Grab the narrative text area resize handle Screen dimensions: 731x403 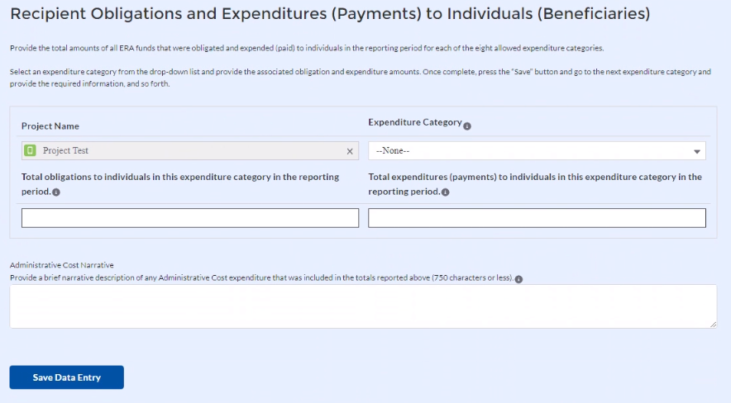(713, 325)
